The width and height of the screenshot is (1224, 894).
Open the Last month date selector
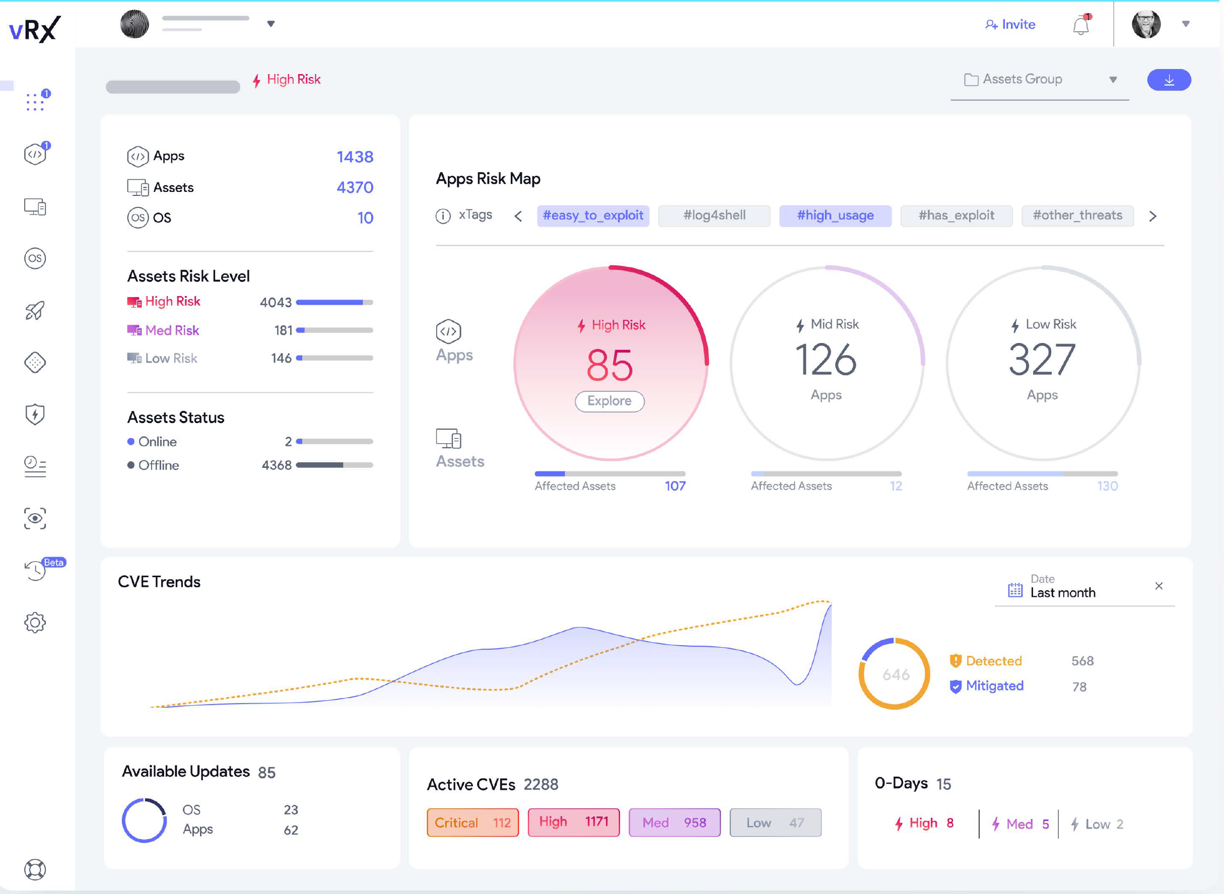coord(1062,593)
